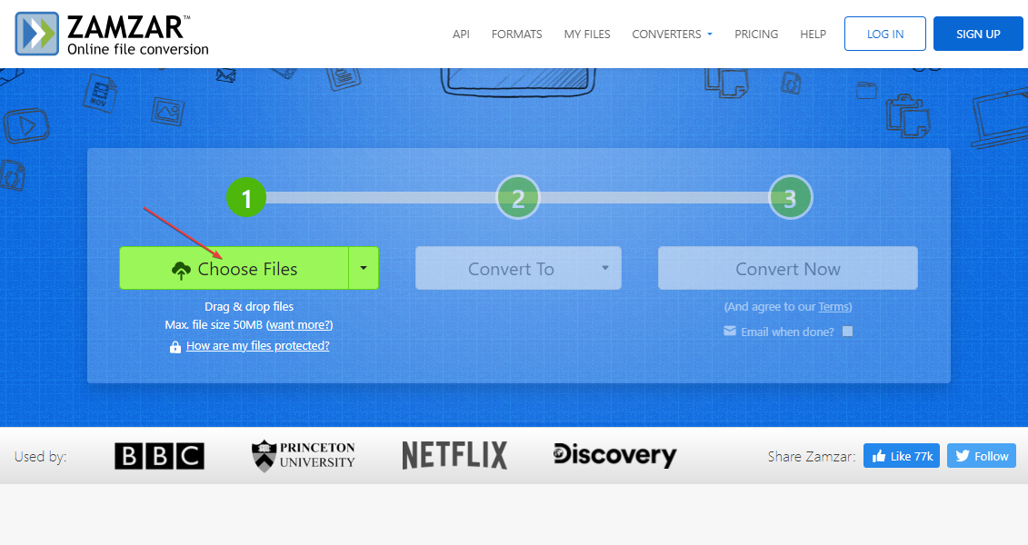Click the Zamzar logo icon
Viewport: 1028px width, 545px height.
click(x=36, y=34)
